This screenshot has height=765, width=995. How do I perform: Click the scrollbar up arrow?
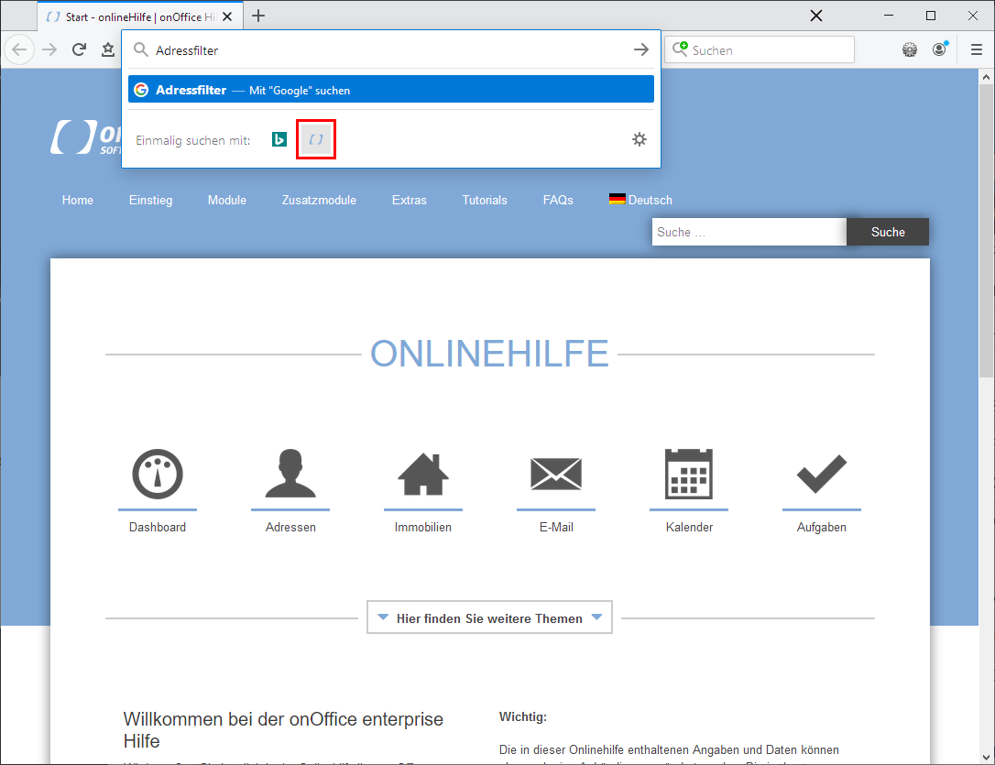pos(986,77)
